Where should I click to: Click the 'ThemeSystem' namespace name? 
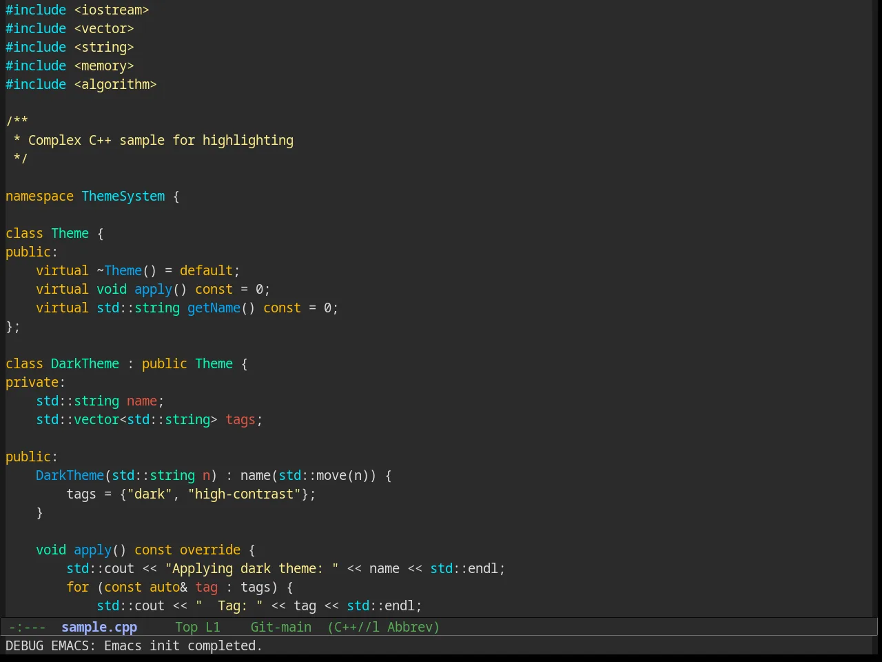(123, 196)
